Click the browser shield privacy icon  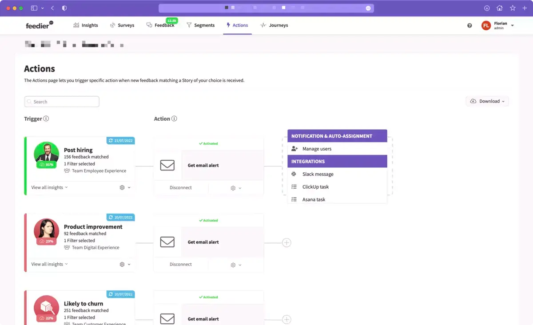64,8
